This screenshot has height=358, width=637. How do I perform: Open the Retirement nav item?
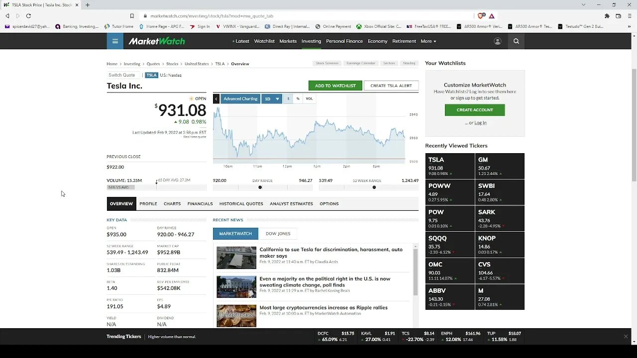pos(404,41)
